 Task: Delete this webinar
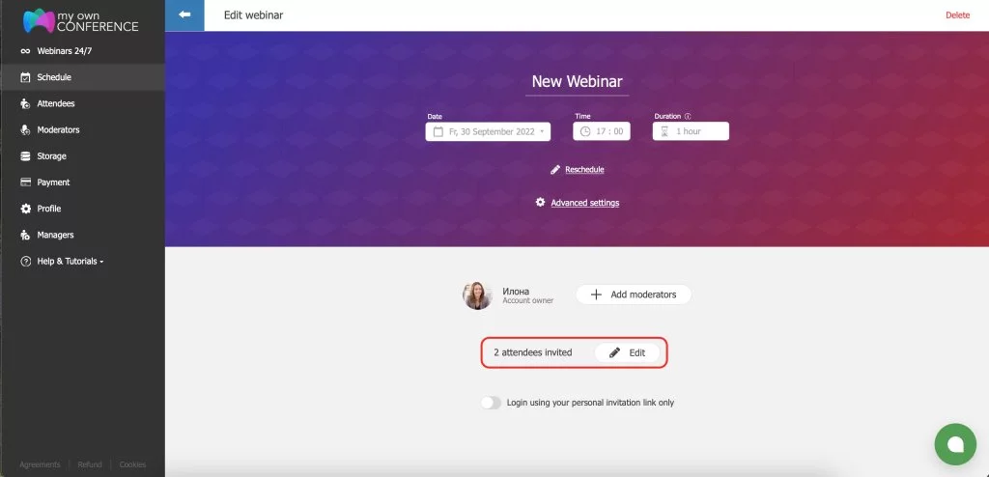[x=957, y=15]
